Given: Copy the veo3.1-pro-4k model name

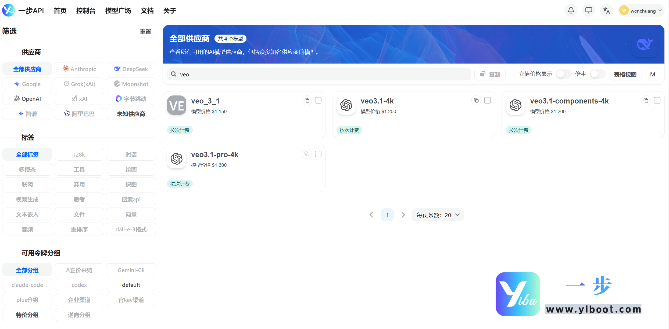Looking at the screenshot, I should (307, 154).
